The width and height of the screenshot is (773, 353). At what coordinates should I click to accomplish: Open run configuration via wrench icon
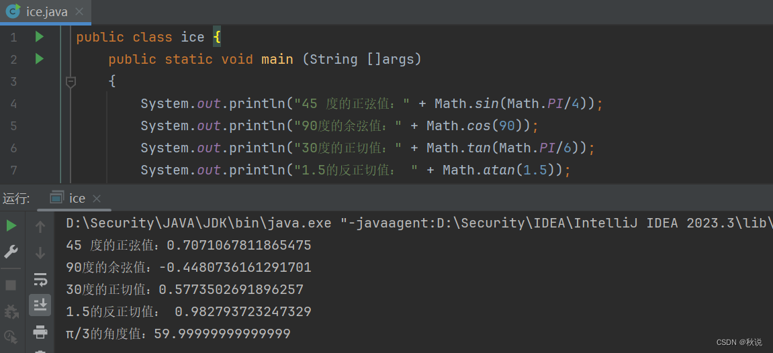tap(11, 252)
